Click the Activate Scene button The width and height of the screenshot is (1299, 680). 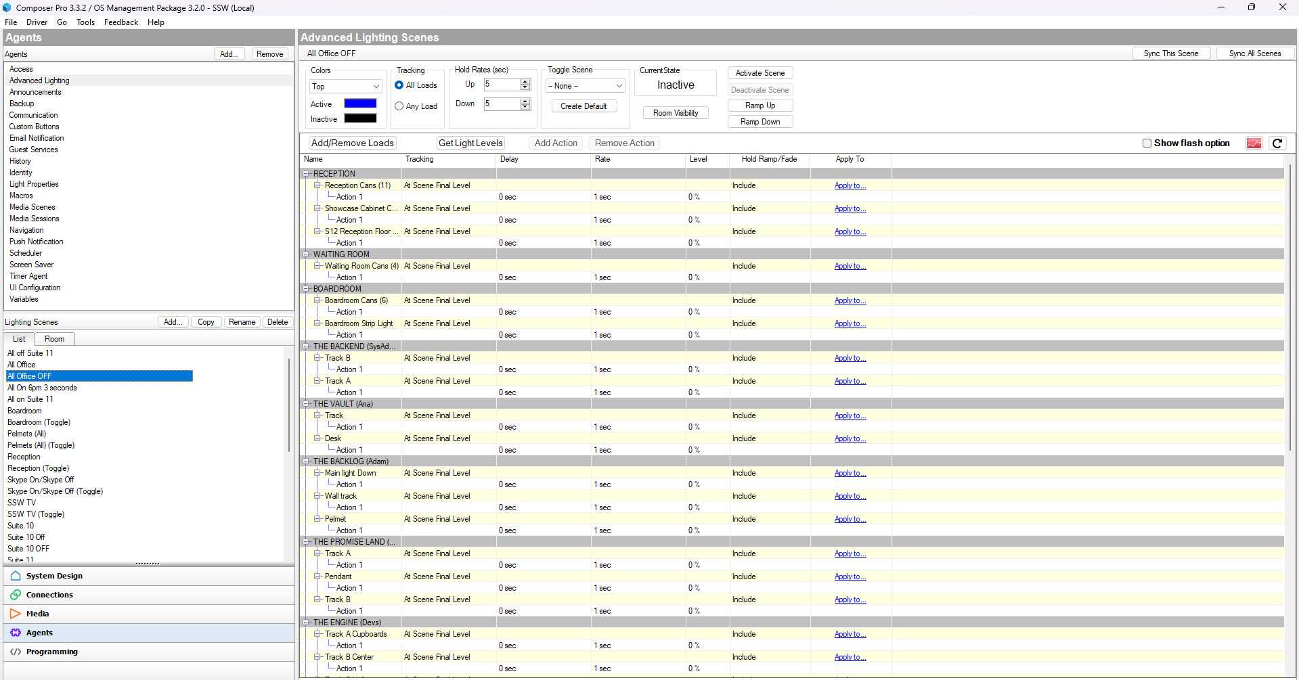pyautogui.click(x=759, y=73)
